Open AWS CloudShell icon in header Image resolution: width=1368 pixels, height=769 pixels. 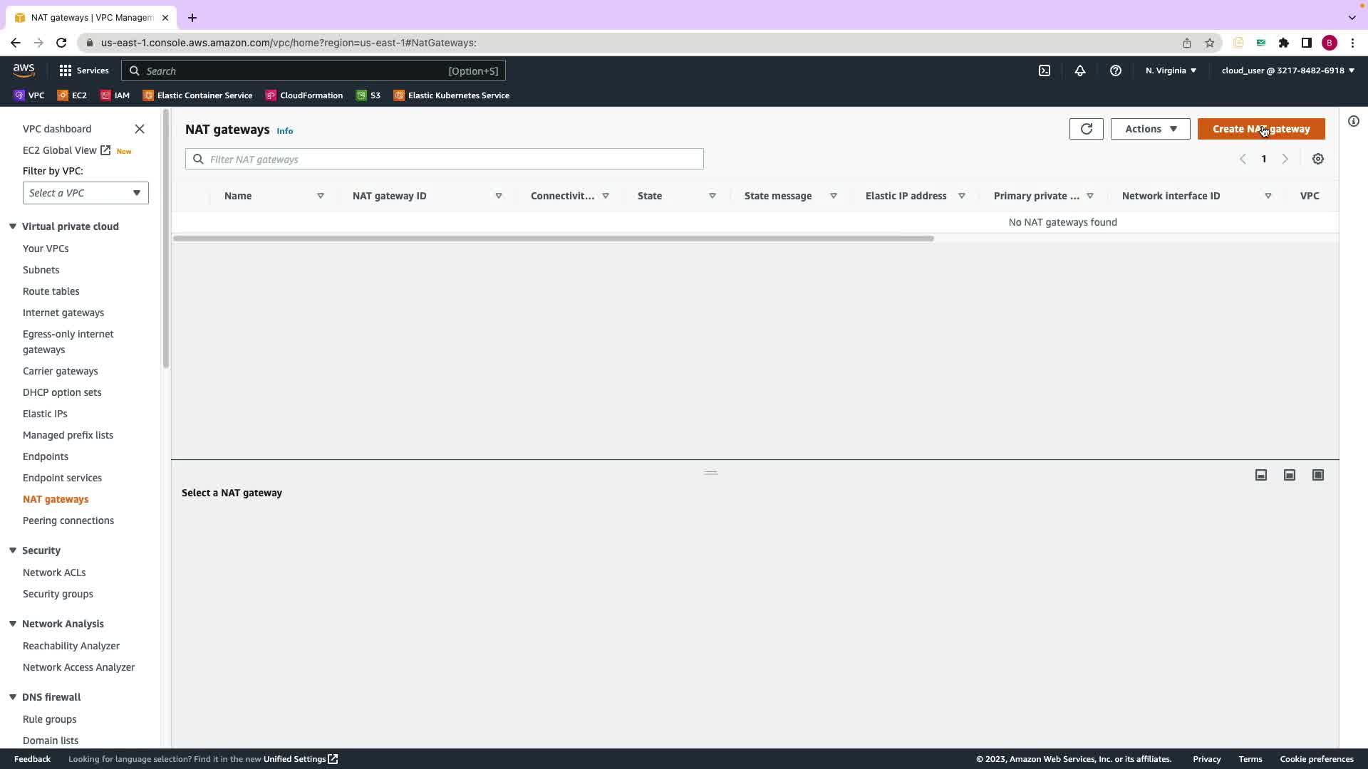(1045, 70)
